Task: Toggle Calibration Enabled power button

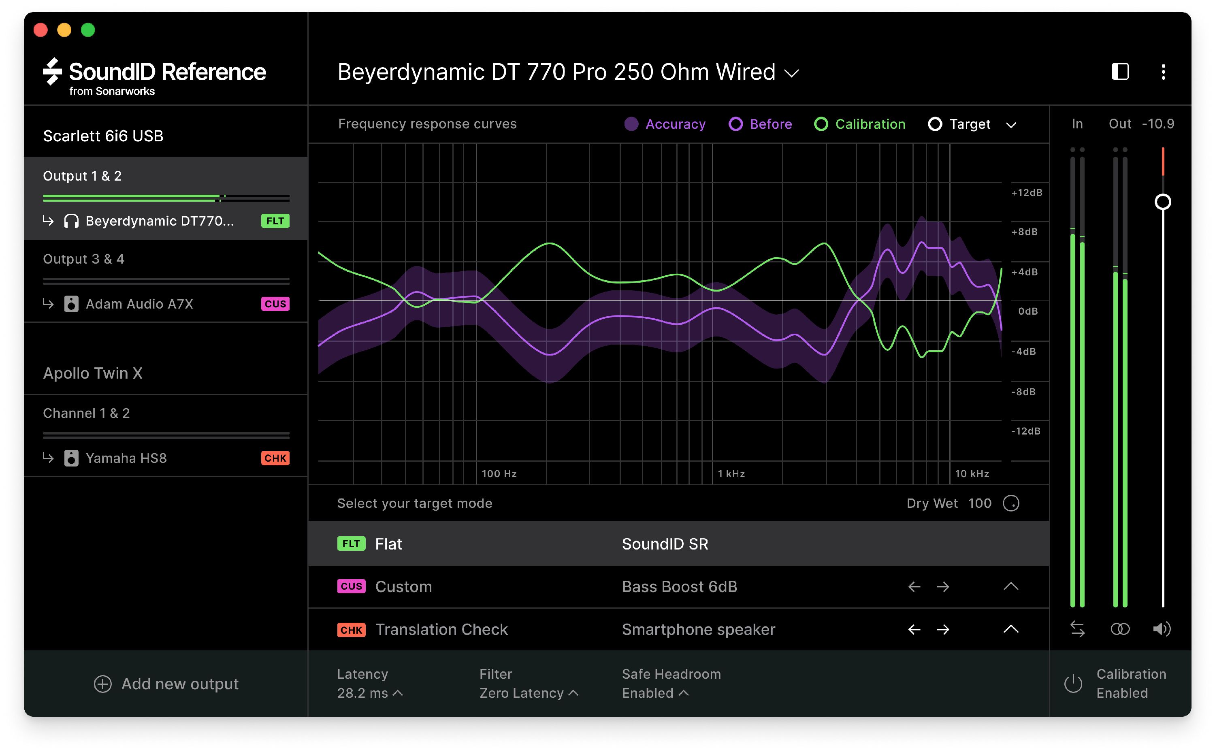Action: [1073, 684]
